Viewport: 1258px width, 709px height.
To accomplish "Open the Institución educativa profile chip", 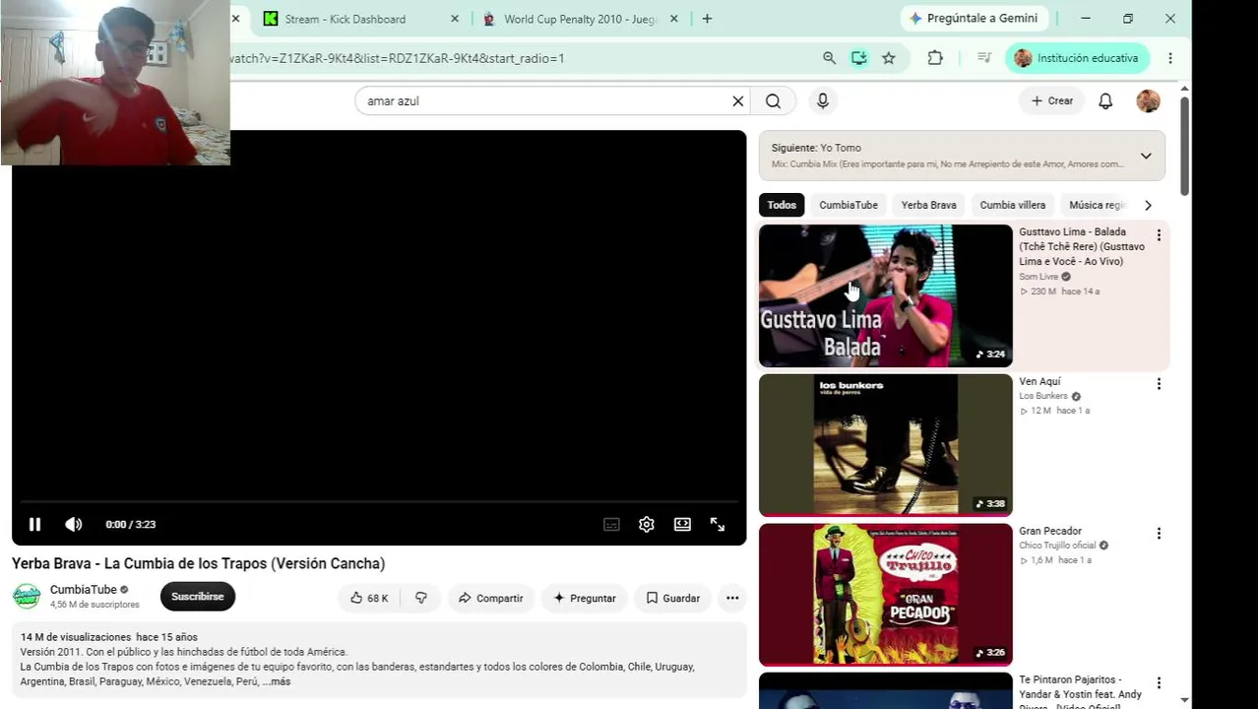I will [x=1077, y=58].
